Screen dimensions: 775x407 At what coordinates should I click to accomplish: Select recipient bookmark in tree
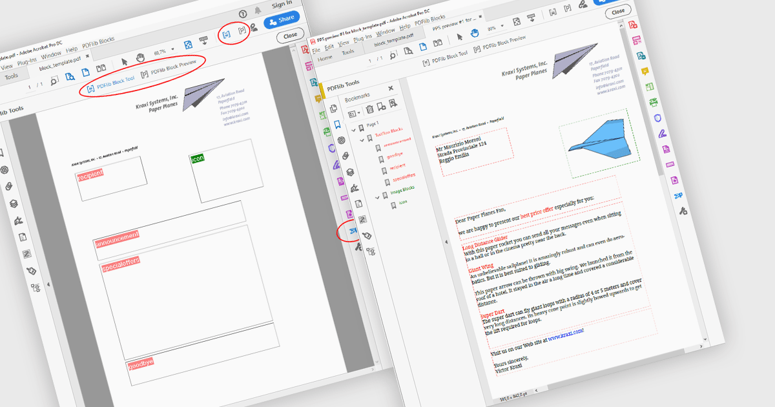(397, 167)
